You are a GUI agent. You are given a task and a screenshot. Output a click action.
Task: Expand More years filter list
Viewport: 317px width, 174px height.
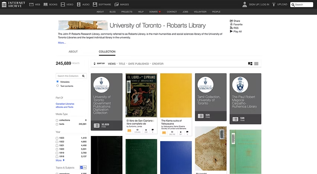(60, 160)
